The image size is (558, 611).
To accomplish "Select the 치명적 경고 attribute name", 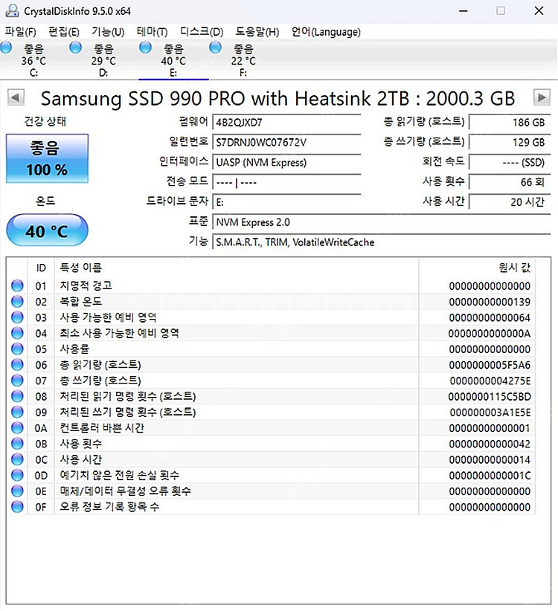I will [86, 285].
